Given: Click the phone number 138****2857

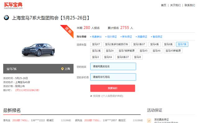Looking at the screenshot, I should (110, 120).
